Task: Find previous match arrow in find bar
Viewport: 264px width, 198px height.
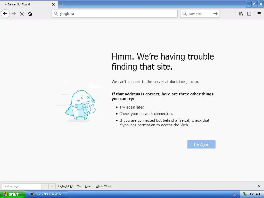Action: point(45,186)
